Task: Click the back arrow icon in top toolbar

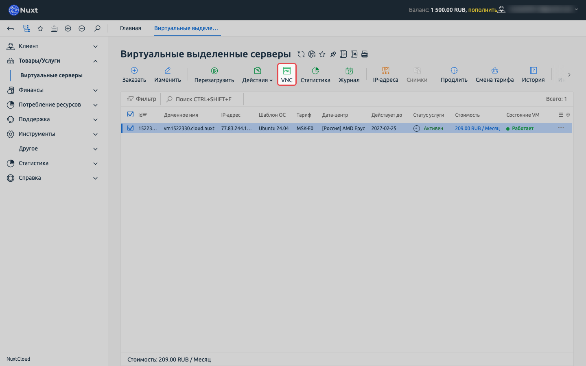Action: (x=11, y=28)
